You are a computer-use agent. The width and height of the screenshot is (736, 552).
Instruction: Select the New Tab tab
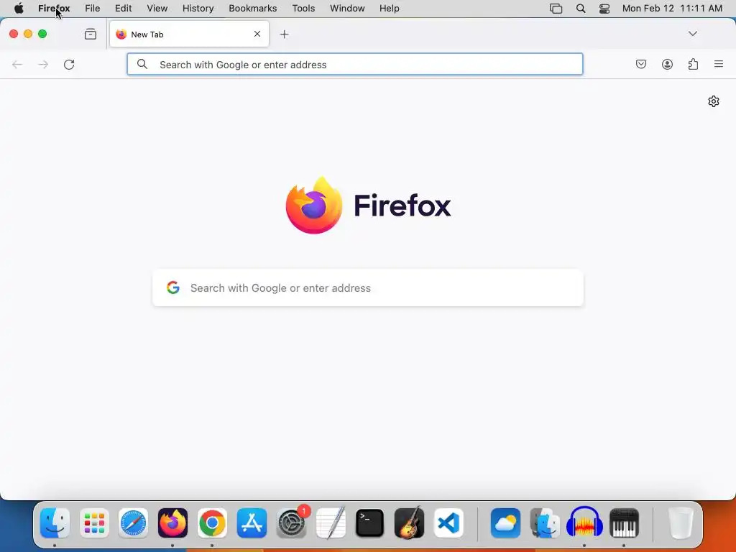189,34
